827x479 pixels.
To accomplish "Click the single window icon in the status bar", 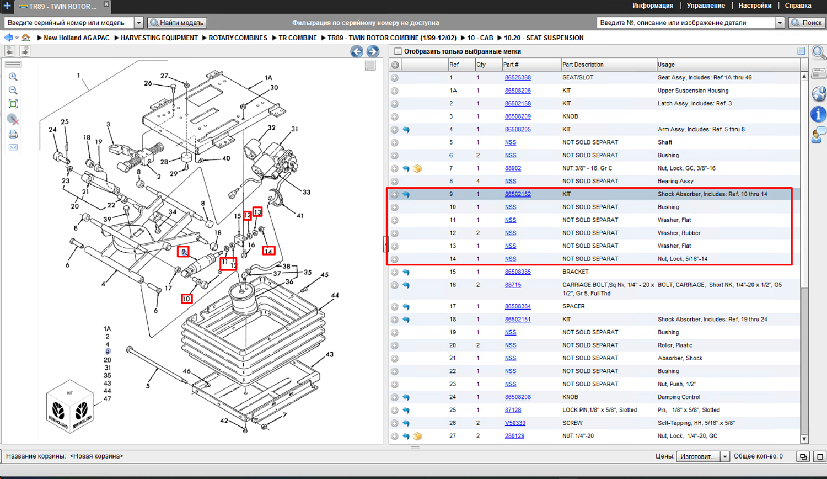I will 819,457.
